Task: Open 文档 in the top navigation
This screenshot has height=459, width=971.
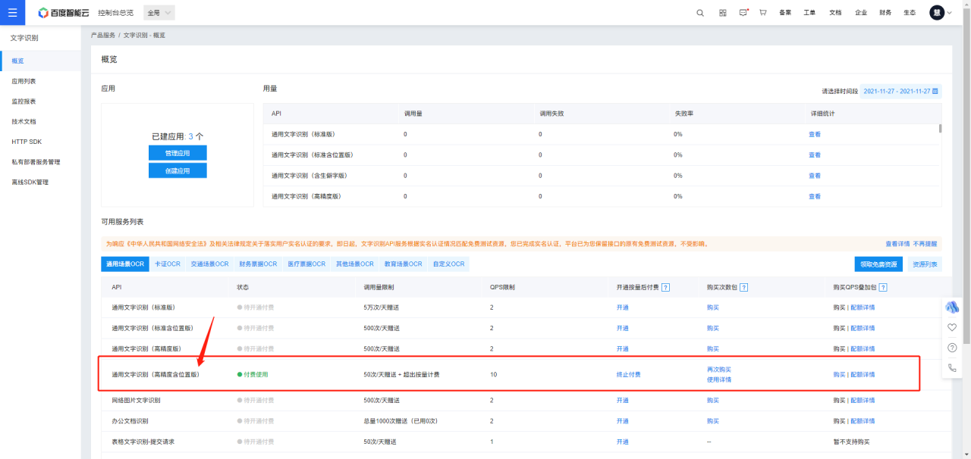Action: pyautogui.click(x=835, y=13)
